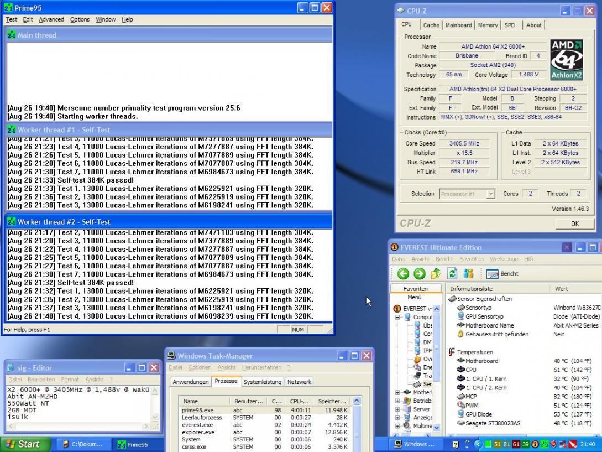
Task: Click the green forward arrow in EVEREST toolbar
Action: (419, 274)
